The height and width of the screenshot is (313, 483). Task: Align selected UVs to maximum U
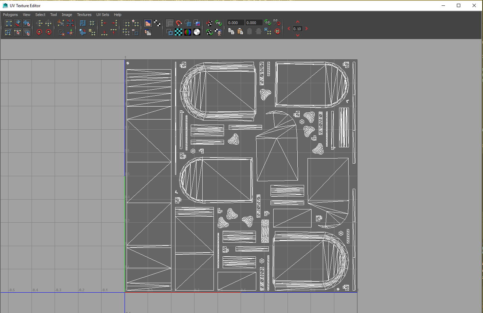click(x=114, y=23)
